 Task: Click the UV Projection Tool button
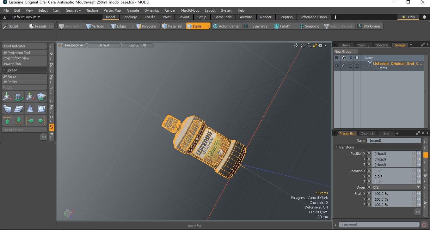click(x=24, y=53)
